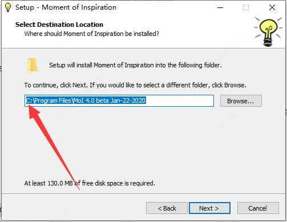Click the large glowing lightbulb logo image

point(268,31)
